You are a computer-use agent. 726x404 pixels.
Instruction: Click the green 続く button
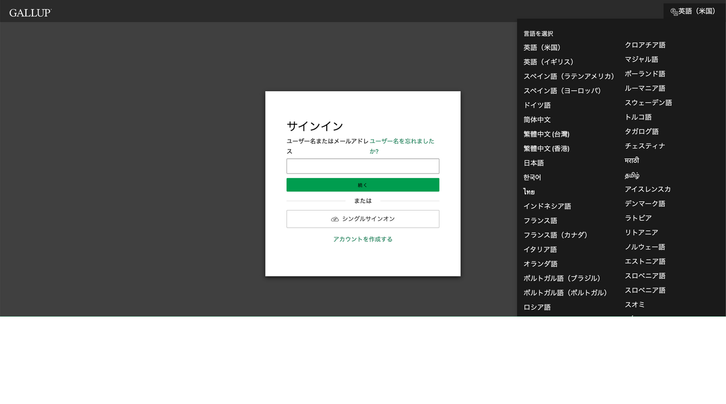pyautogui.click(x=363, y=185)
